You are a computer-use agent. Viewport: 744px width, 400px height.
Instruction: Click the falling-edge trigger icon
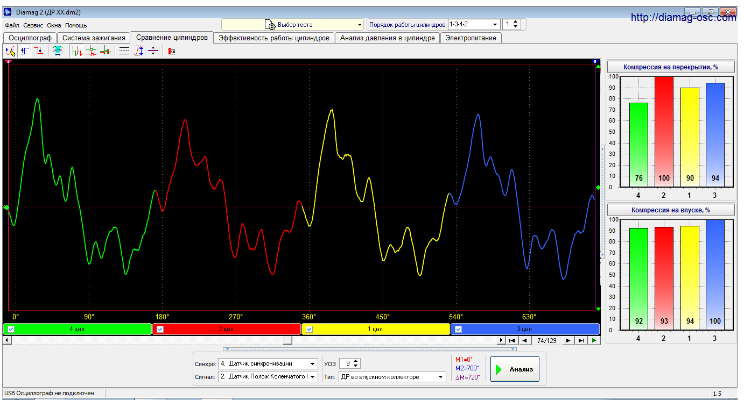coord(39,51)
